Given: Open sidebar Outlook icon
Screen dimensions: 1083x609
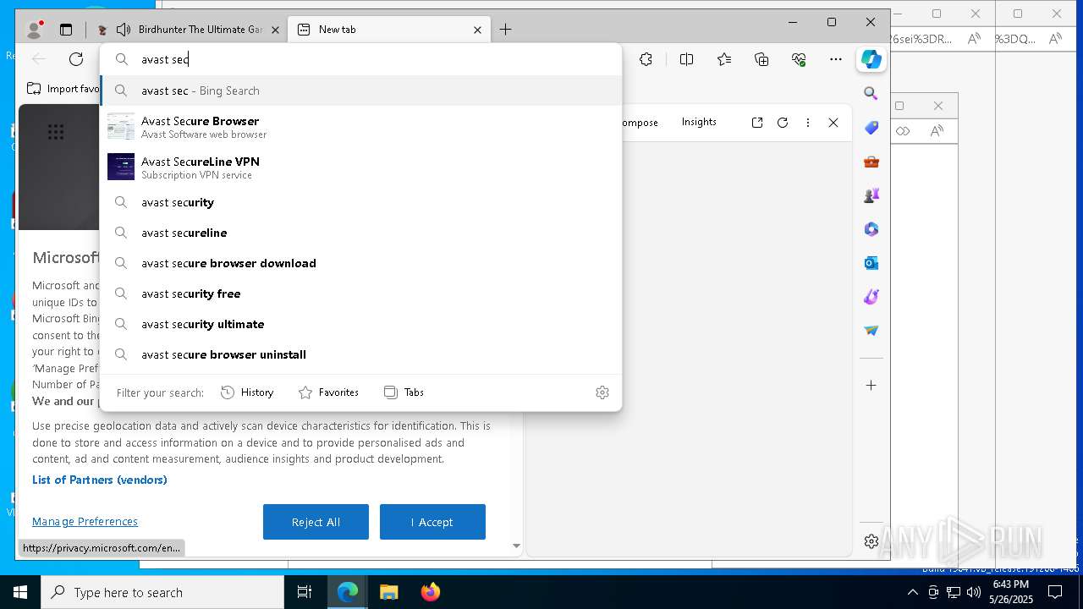Looking at the screenshot, I should 871,263.
